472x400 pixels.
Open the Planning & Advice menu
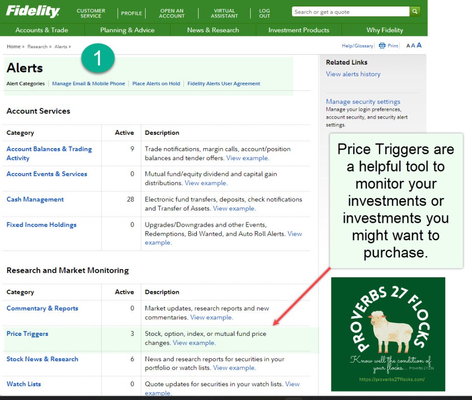click(x=127, y=30)
